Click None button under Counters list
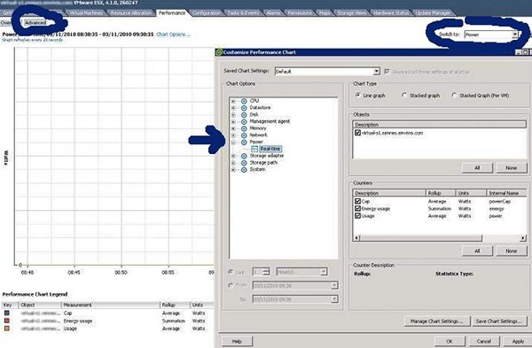Image resolution: width=532 pixels, height=348 pixels. [512, 251]
